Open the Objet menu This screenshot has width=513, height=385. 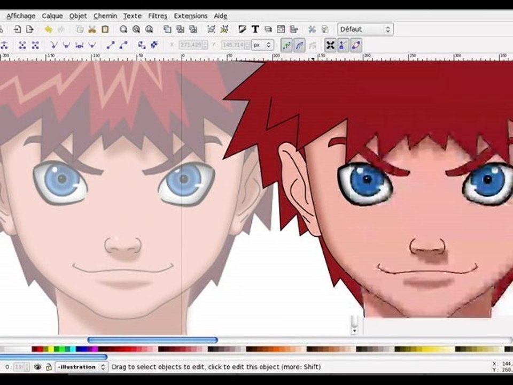(78, 16)
